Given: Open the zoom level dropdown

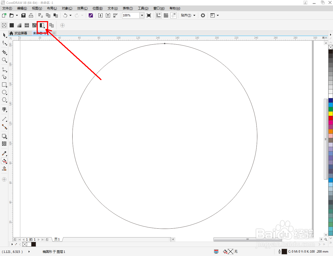Looking at the screenshot, I should click(x=142, y=15).
